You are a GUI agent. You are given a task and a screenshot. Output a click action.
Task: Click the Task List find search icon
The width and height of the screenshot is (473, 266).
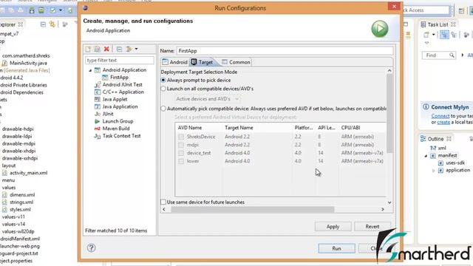452,55
